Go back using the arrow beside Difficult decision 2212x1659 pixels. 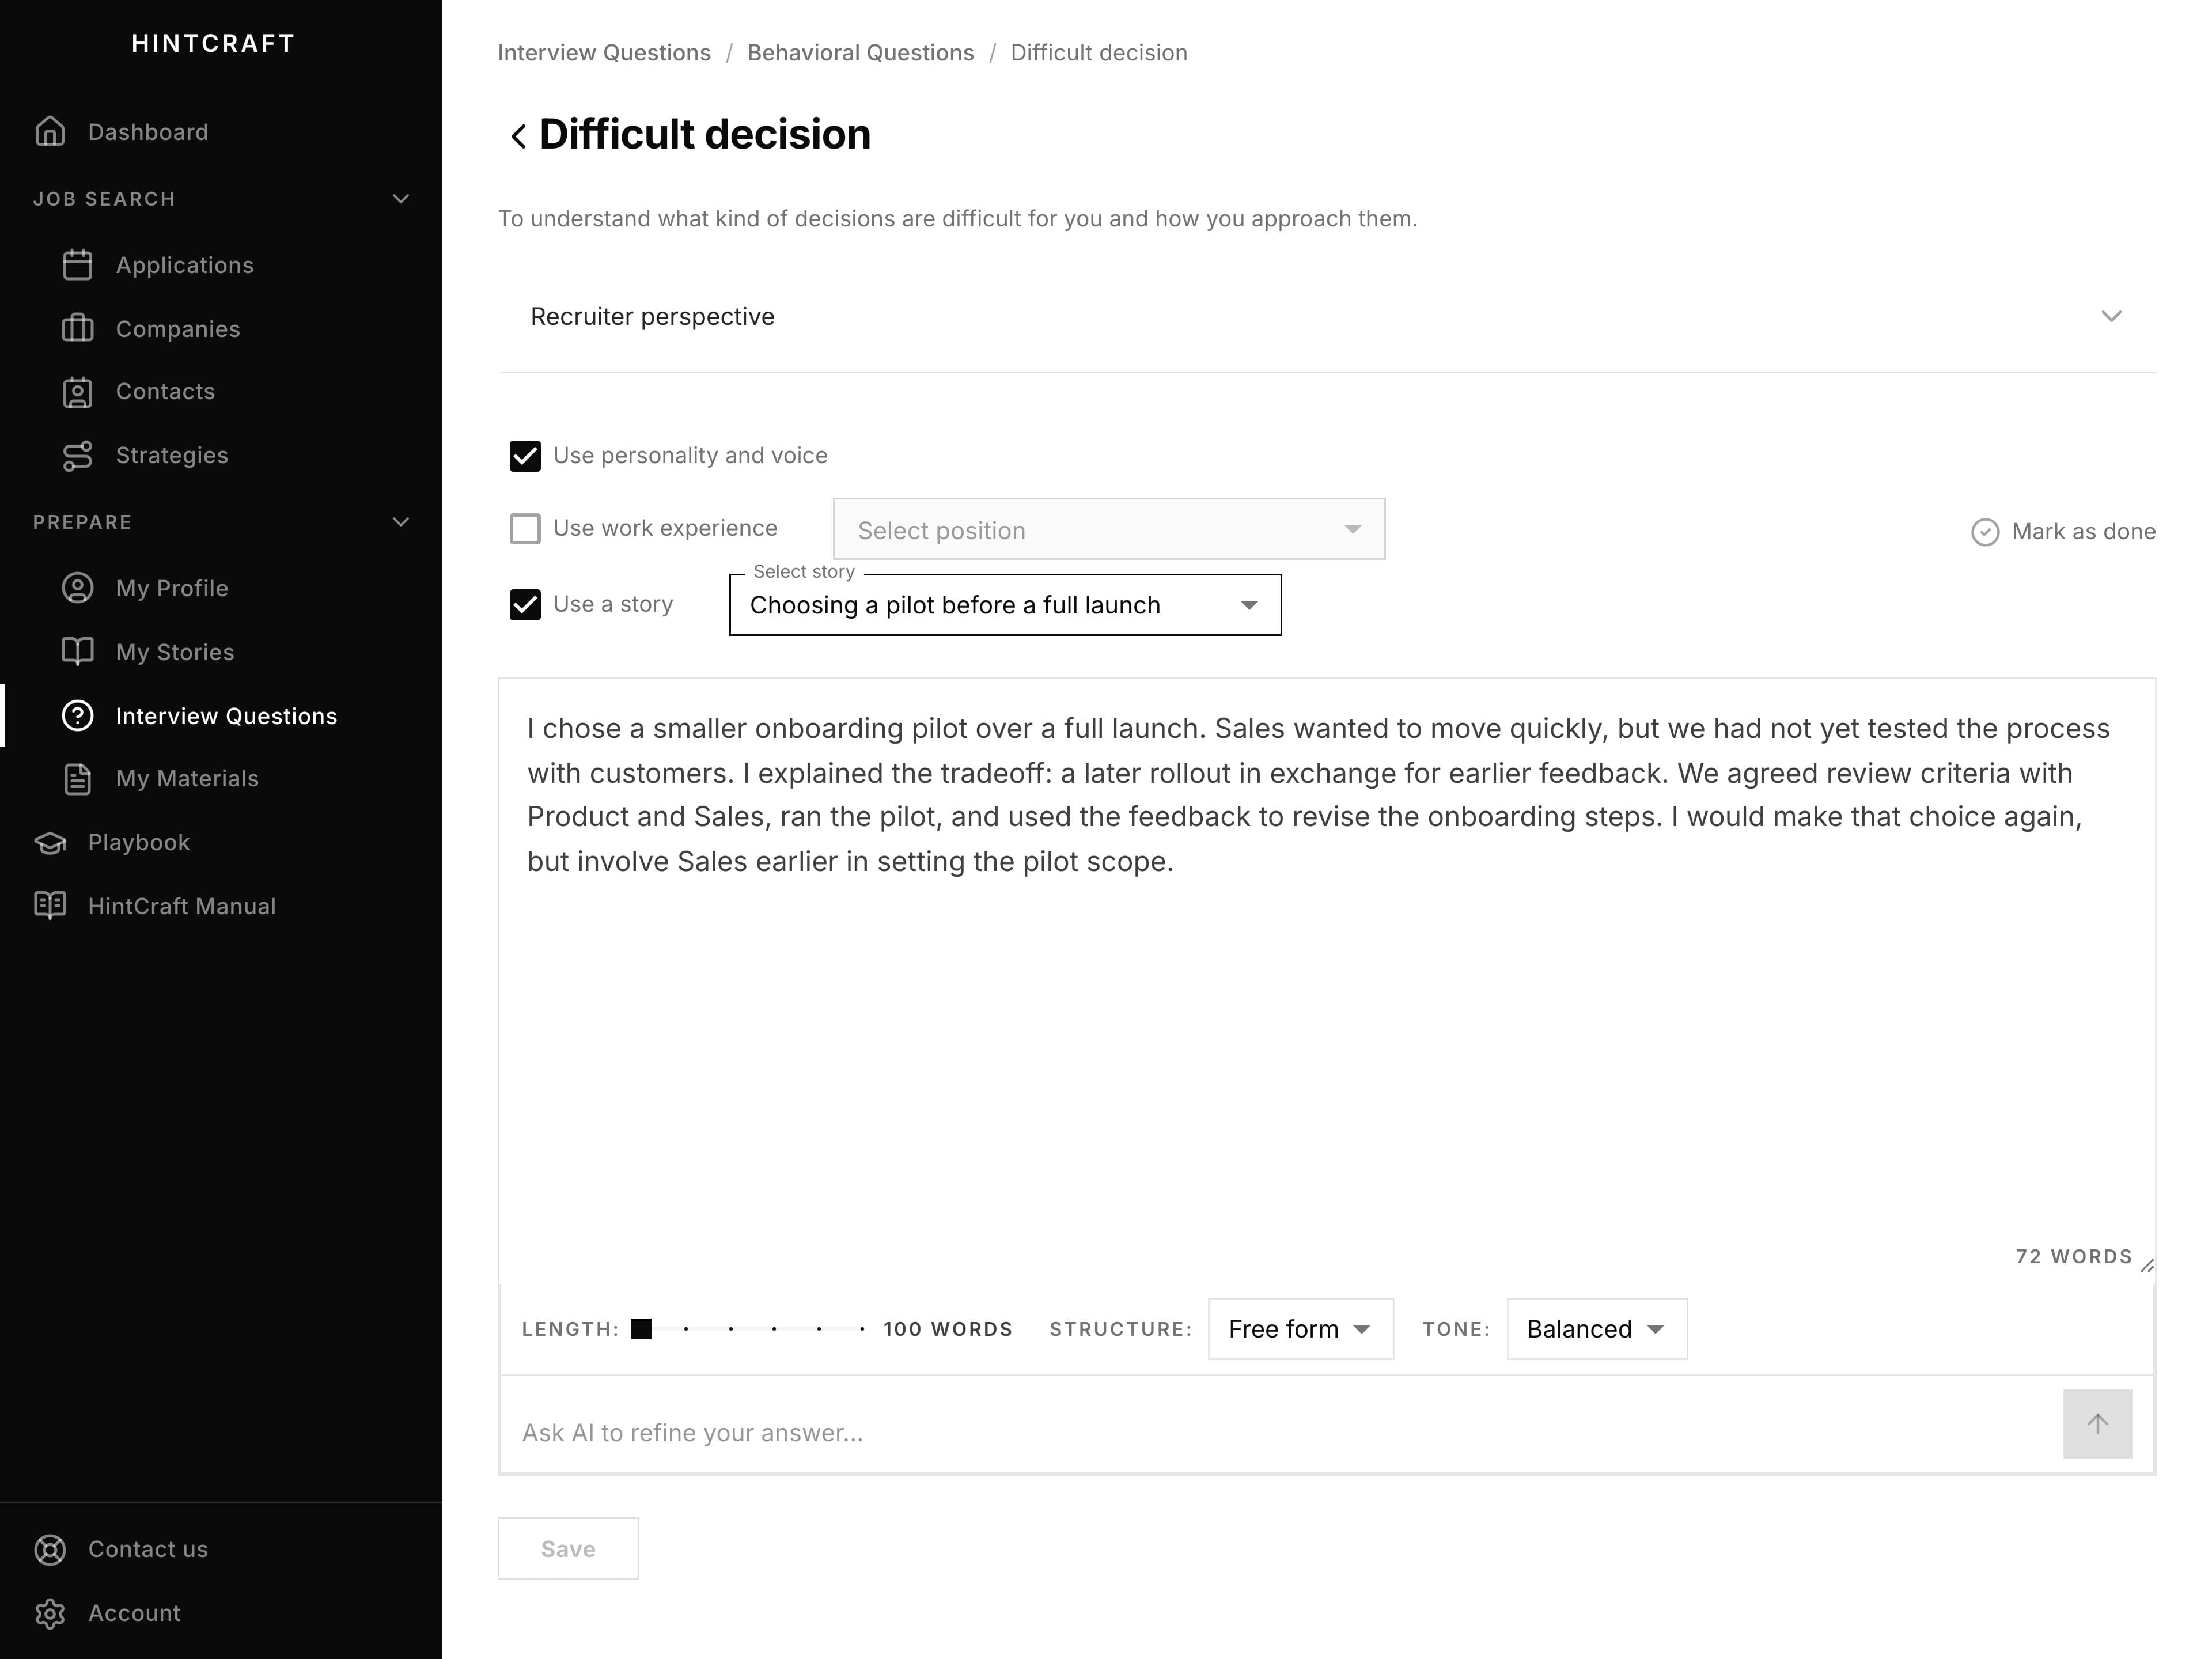pyautogui.click(x=517, y=136)
